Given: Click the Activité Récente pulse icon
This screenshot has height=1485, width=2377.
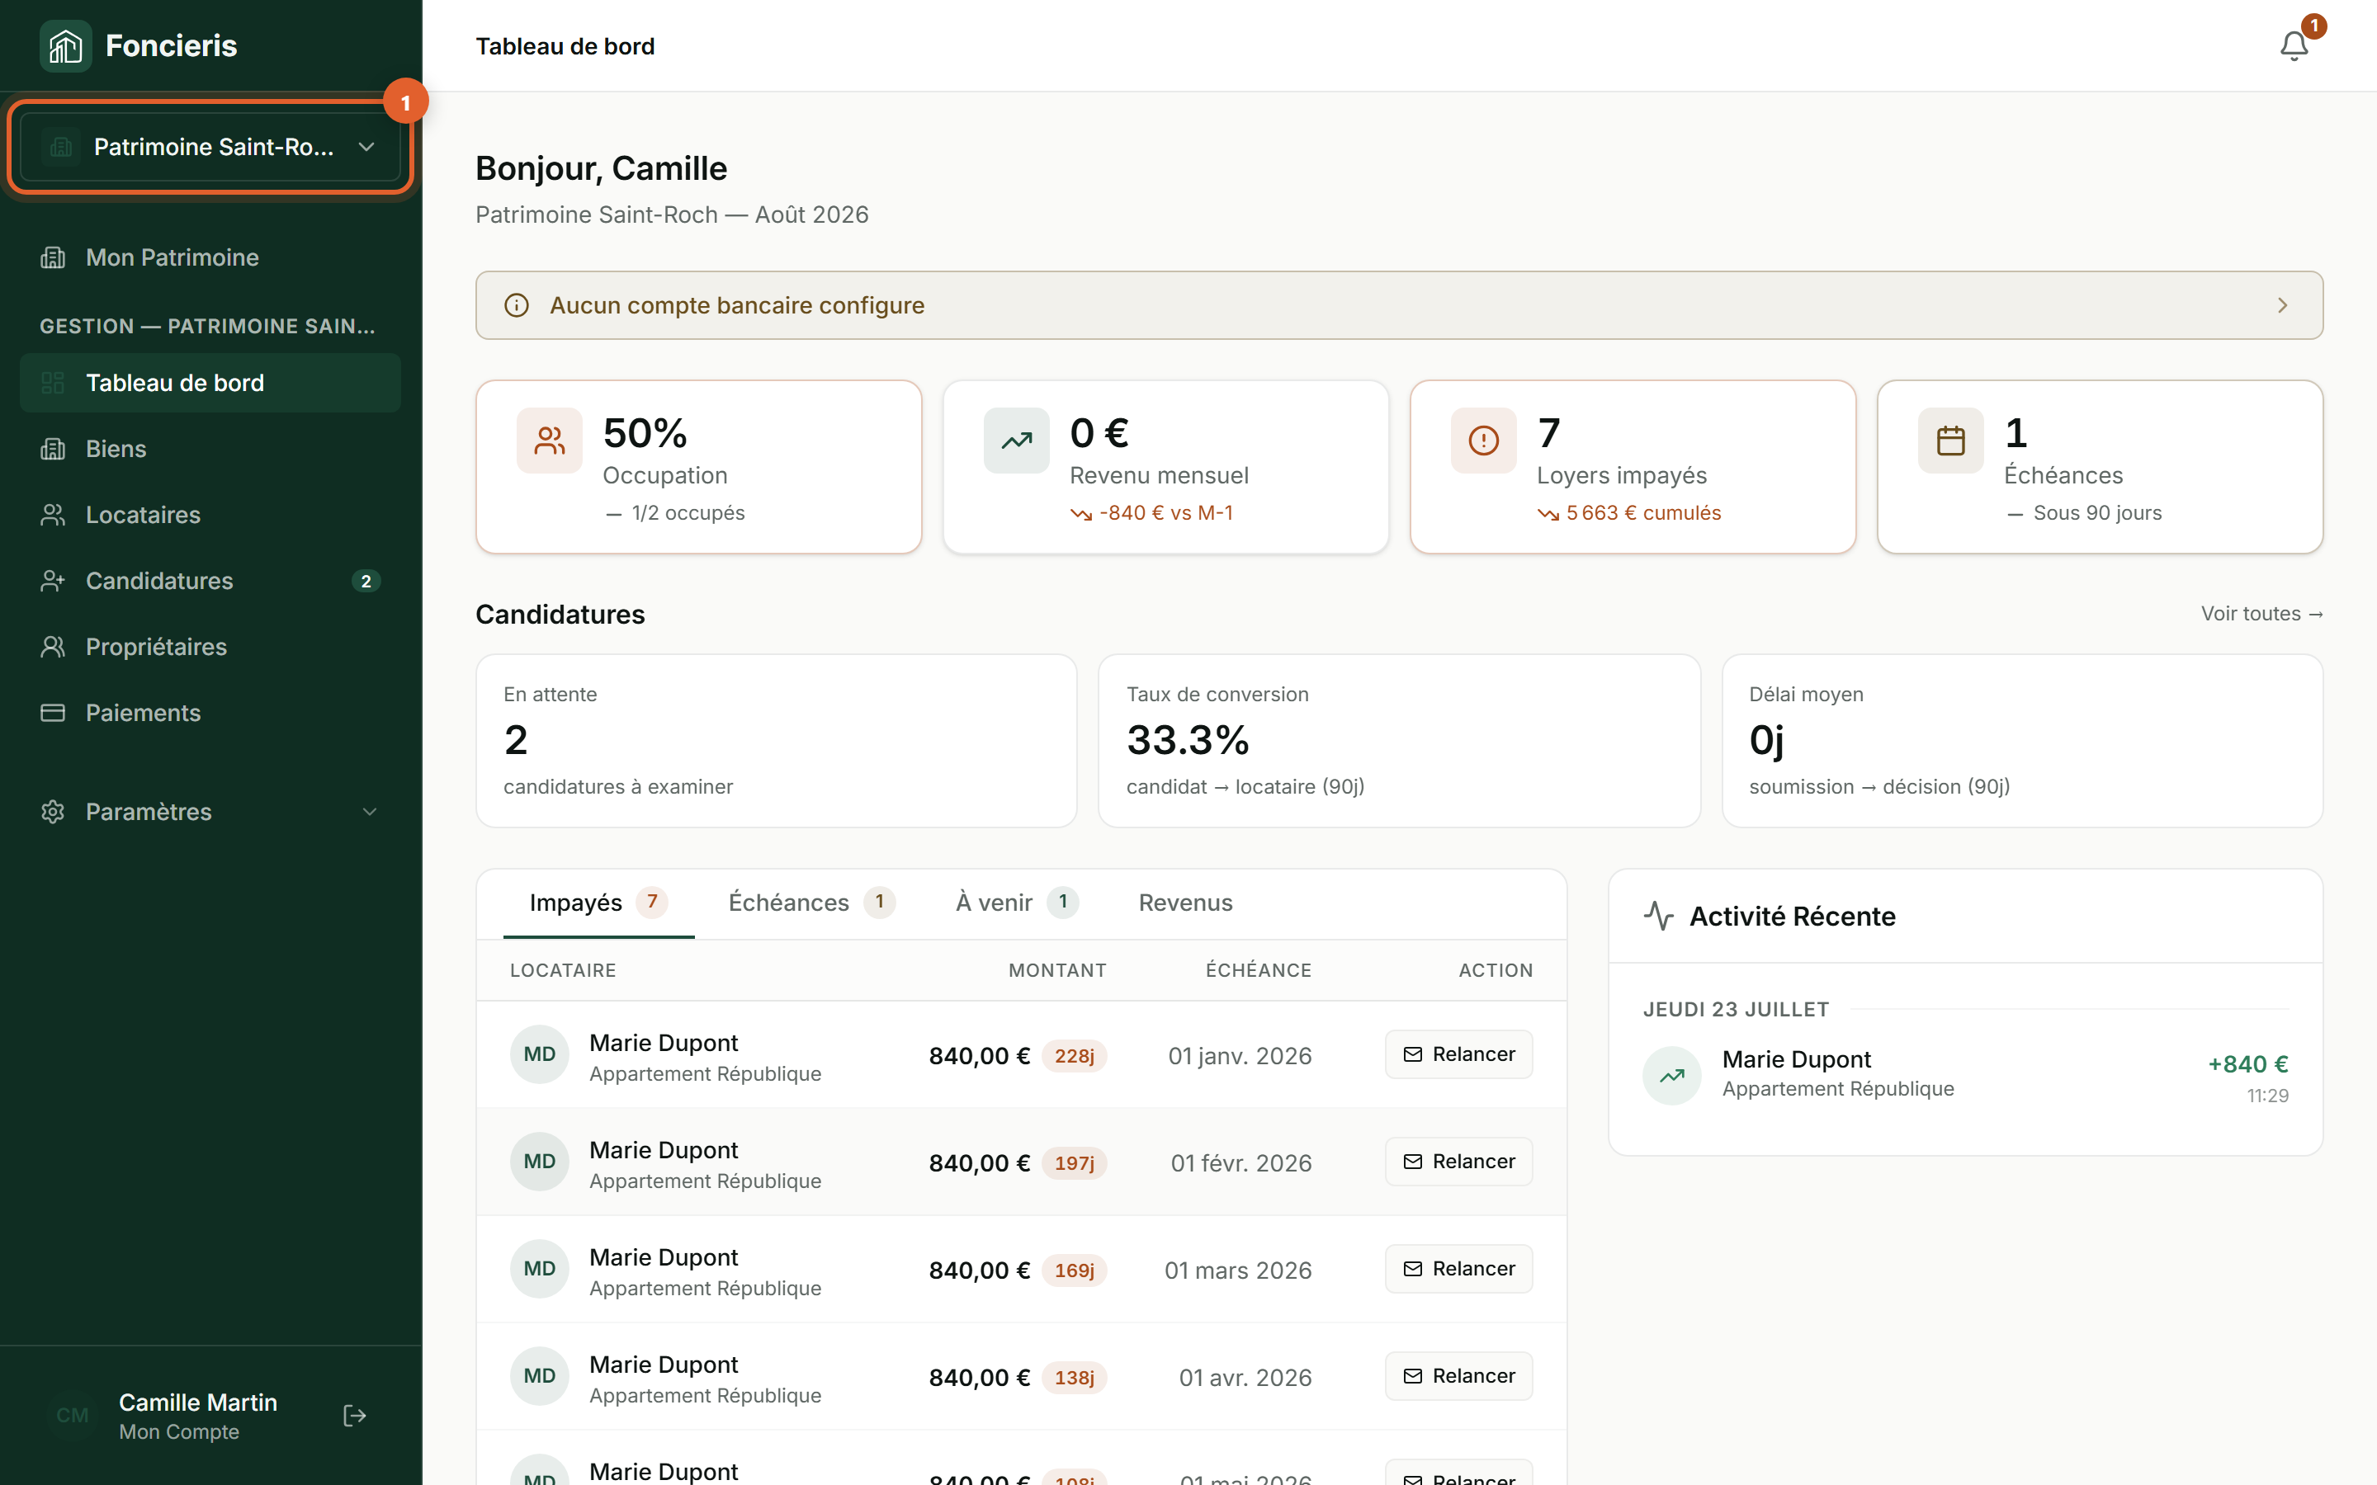Looking at the screenshot, I should 1659,916.
